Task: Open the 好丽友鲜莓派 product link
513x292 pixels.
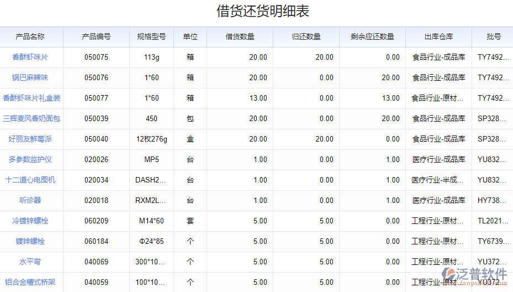Action: tap(30, 139)
